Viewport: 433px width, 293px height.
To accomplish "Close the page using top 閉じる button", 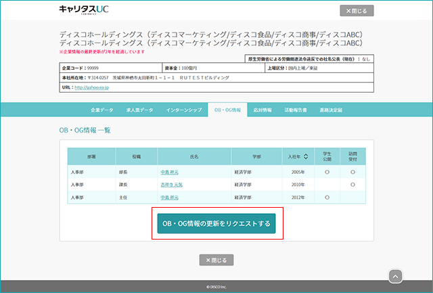I will (x=357, y=11).
